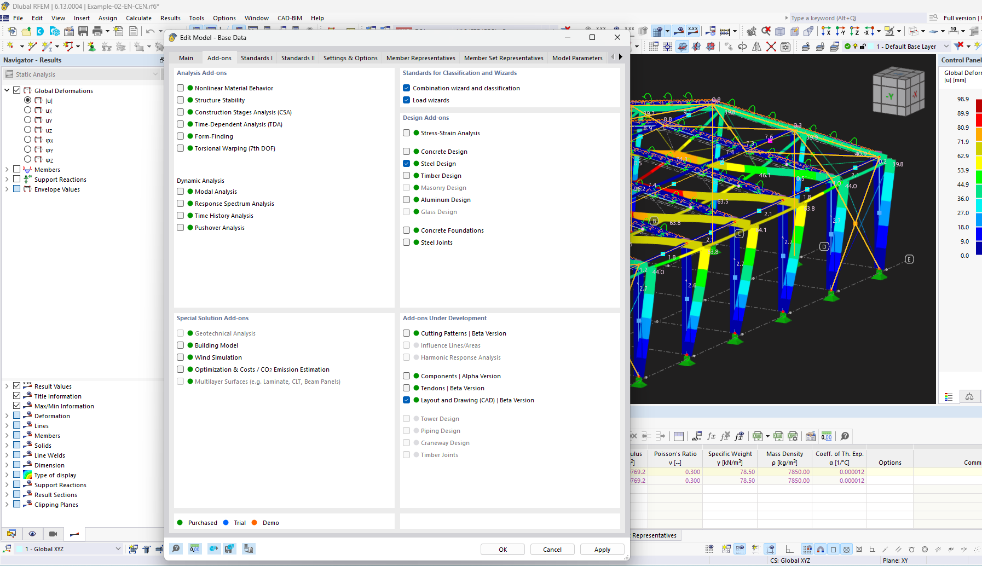
Task: Open the Calculate menu
Action: tap(138, 18)
